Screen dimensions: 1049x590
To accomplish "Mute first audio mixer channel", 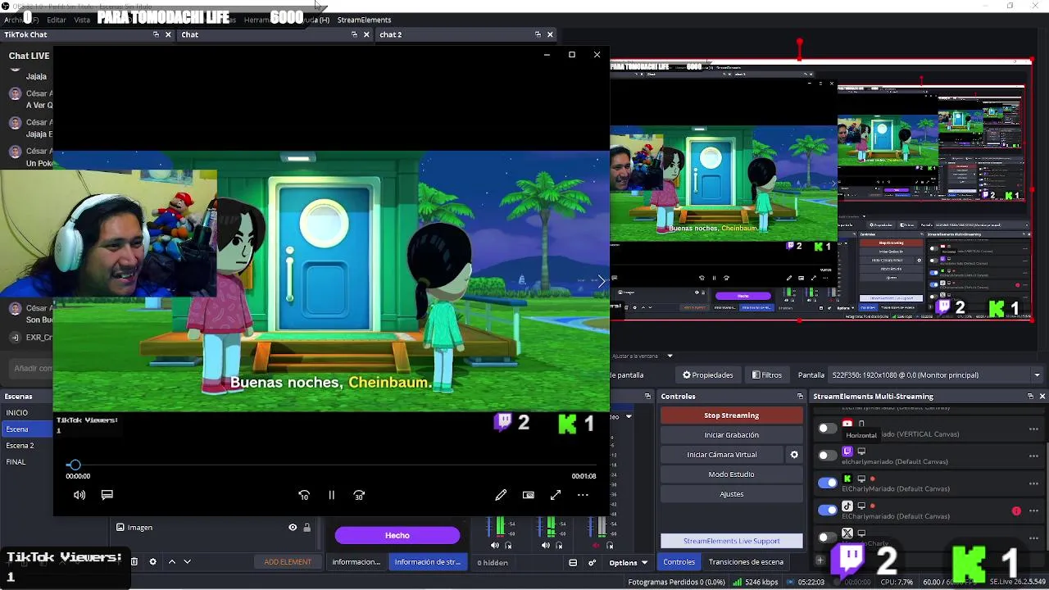I will click(494, 545).
